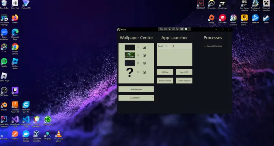Remove the question mark wallpaper with its X
The image size is (274, 146).
click(x=138, y=72)
